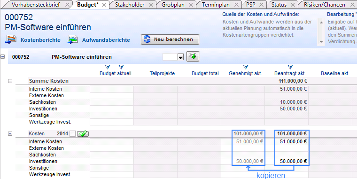The width and height of the screenshot is (357, 179).
Task: Open the Status tab
Action: [x=279, y=5]
